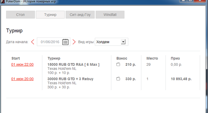Click Texas Hold'em NL under 15000 RUB GTD

coord(62,69)
